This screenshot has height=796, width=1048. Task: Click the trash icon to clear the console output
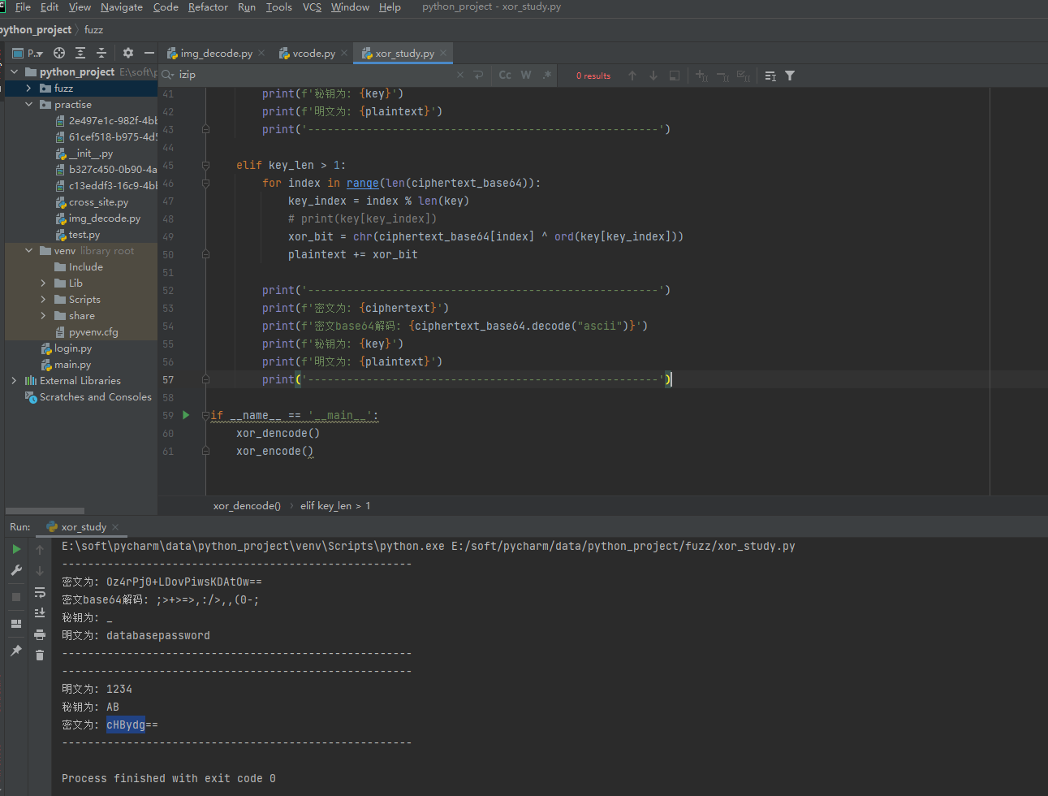pyautogui.click(x=40, y=655)
